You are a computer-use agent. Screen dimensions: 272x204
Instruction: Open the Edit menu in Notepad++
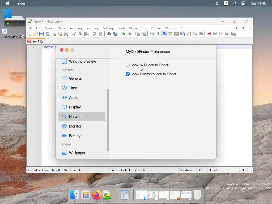39,28
